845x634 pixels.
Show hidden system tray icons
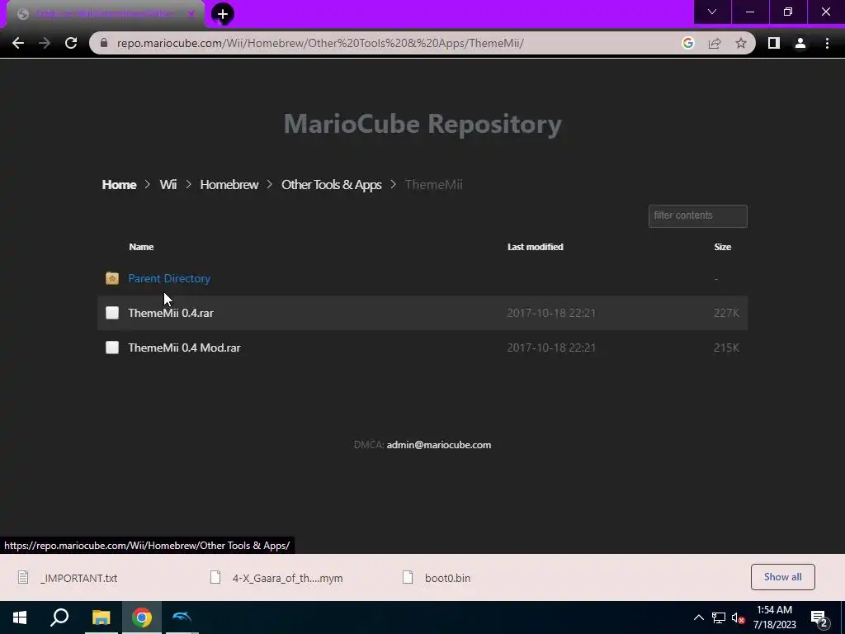click(x=698, y=617)
